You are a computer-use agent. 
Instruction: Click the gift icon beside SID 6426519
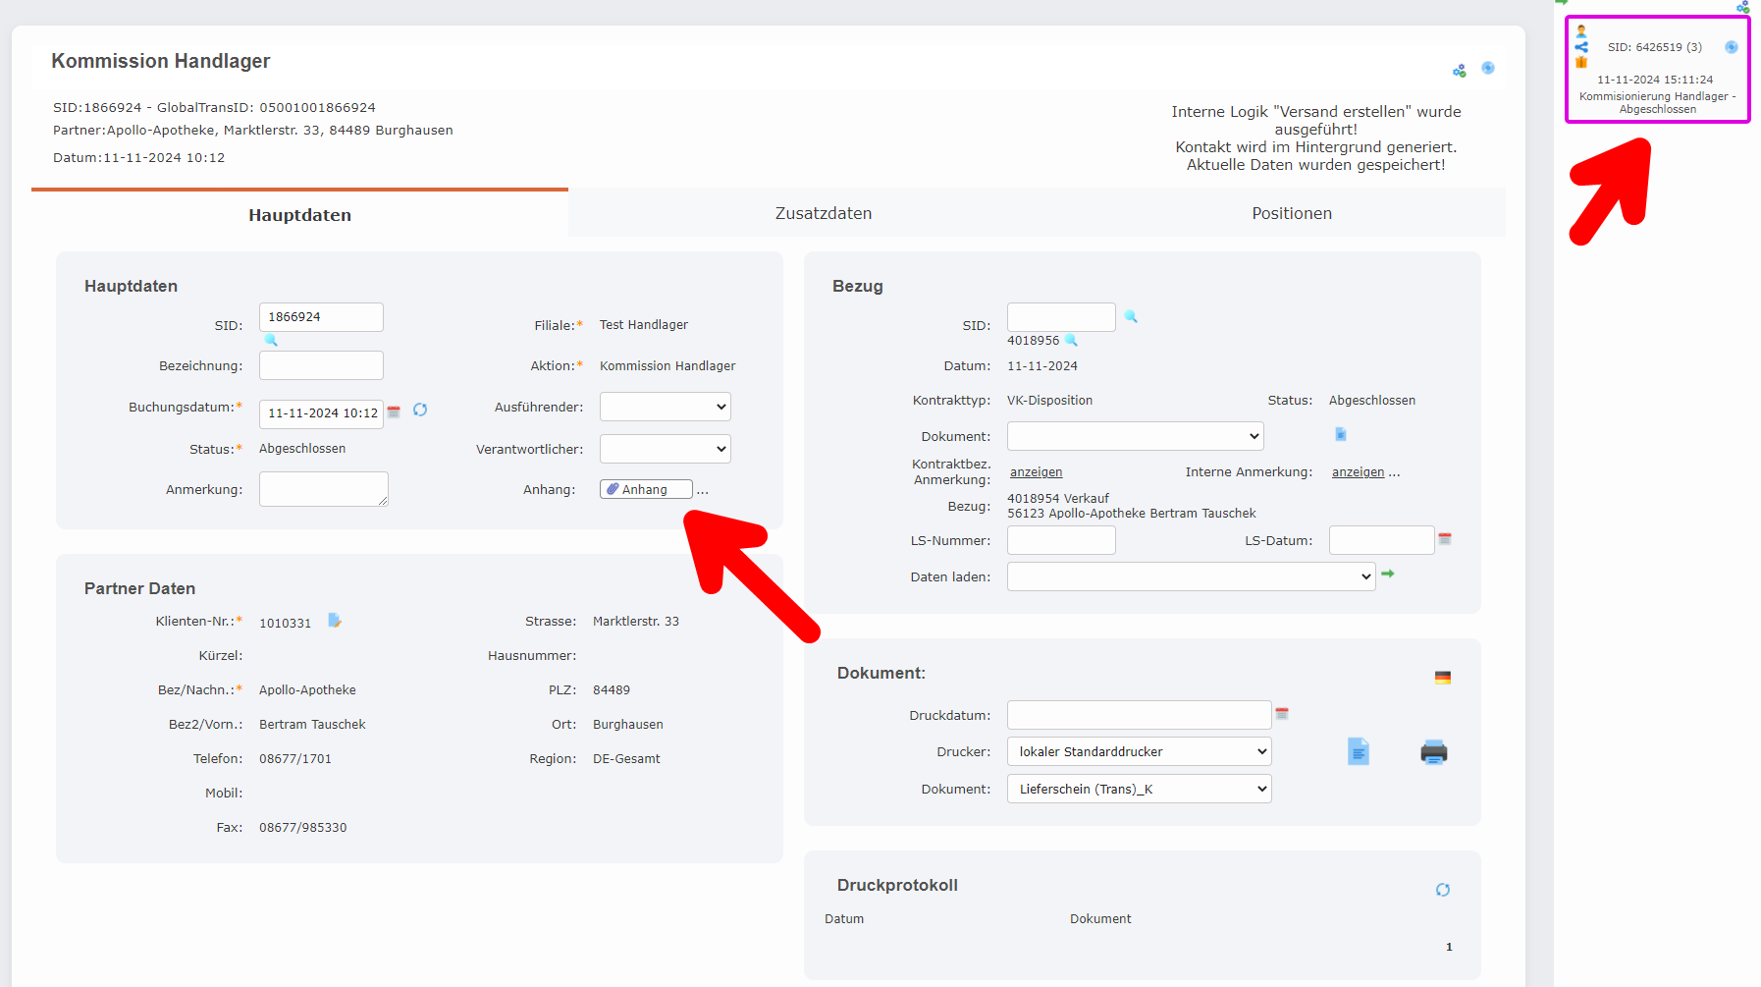click(x=1581, y=64)
